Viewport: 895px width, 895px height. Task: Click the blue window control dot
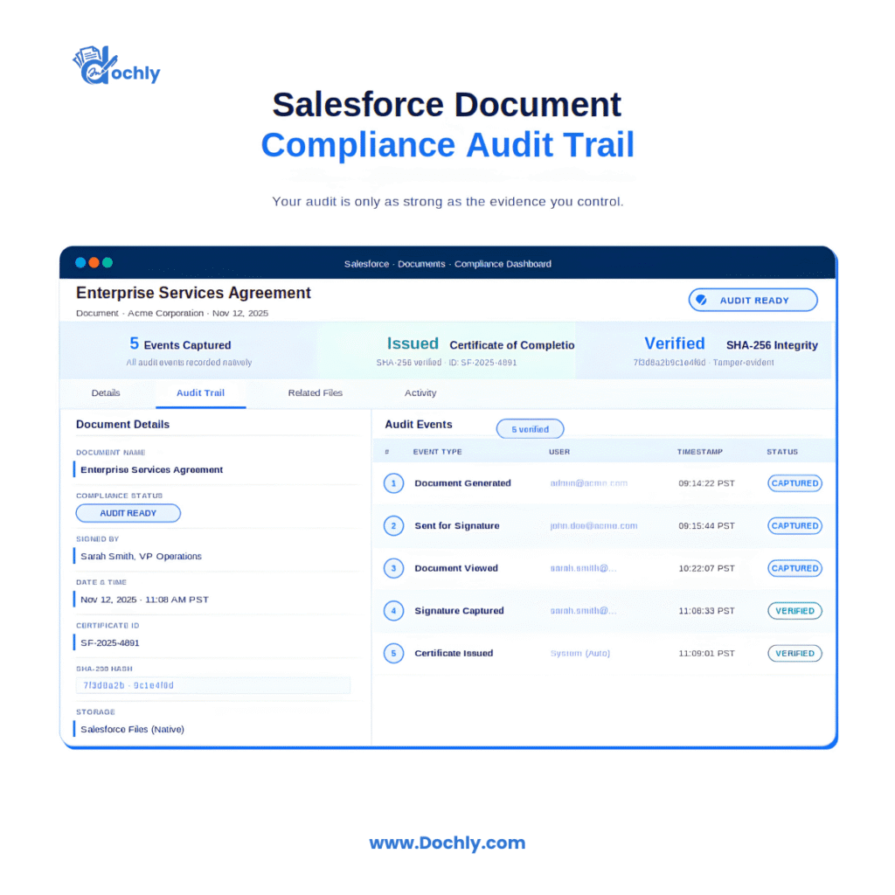click(80, 262)
